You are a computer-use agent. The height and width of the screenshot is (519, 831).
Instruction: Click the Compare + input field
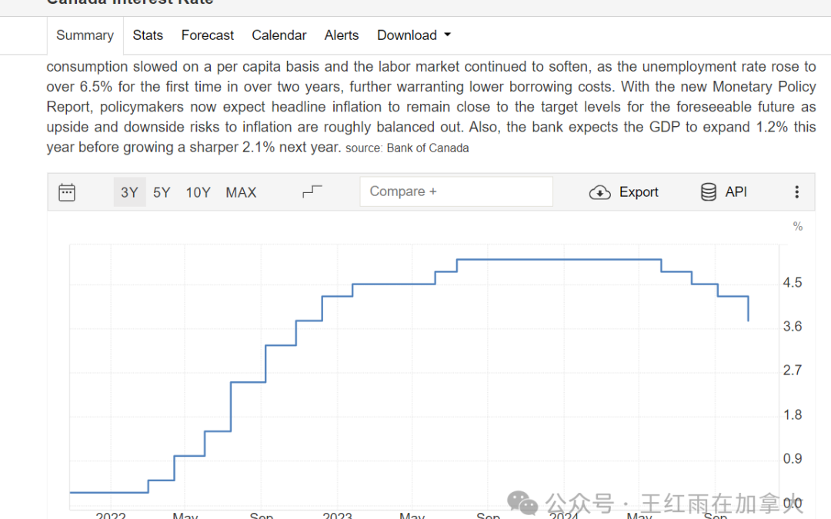coord(456,192)
